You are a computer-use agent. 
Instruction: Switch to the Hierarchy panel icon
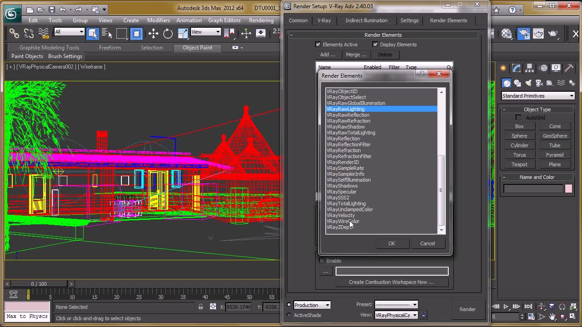(530, 68)
